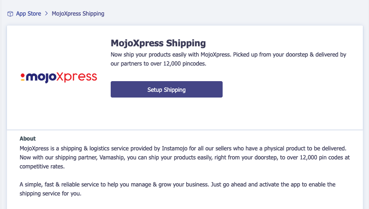Open the App Store breadcrumb link
This screenshot has height=209, width=369.
[28, 14]
